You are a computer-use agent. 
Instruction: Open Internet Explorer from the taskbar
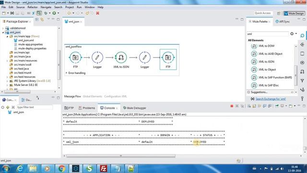[20, 168]
